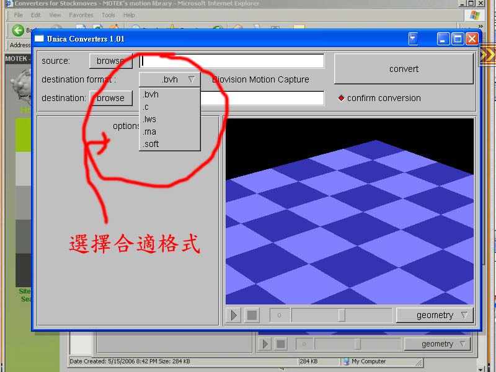Play the preview in Unica Converters
The image size is (496, 372).
click(234, 315)
